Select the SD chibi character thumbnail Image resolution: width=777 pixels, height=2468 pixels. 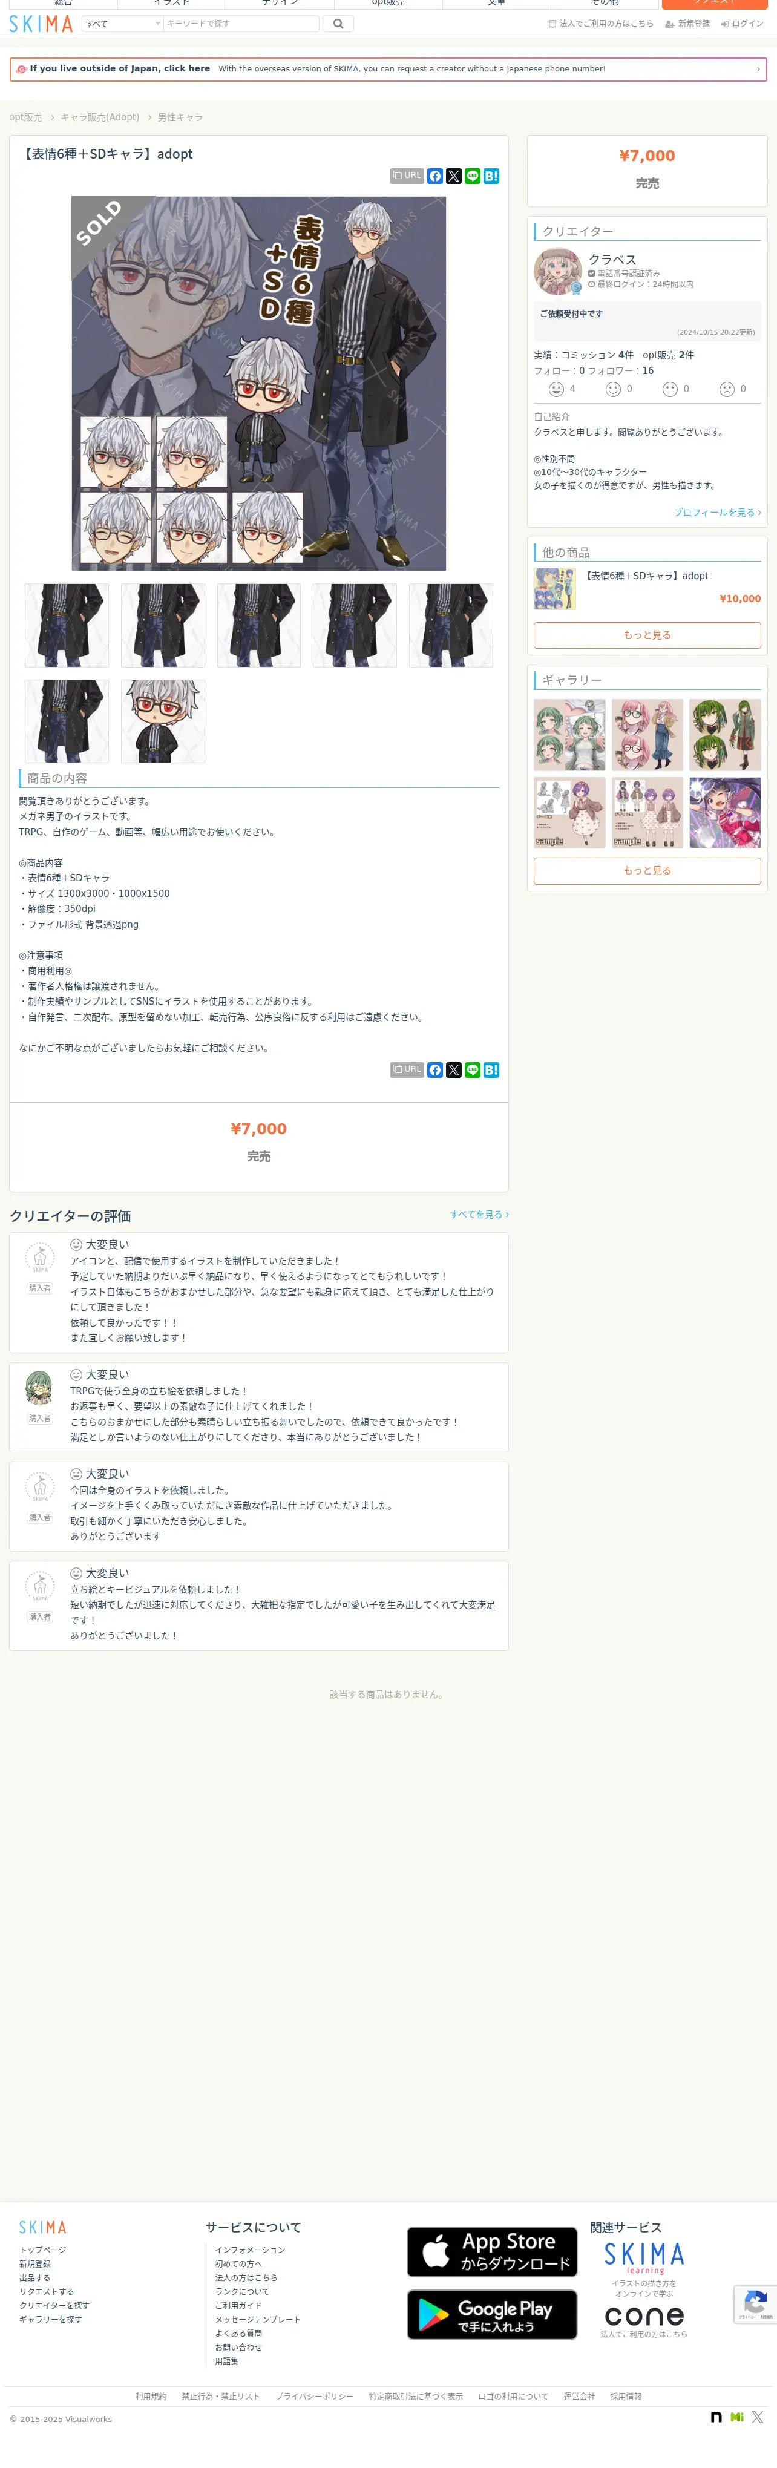(x=163, y=721)
